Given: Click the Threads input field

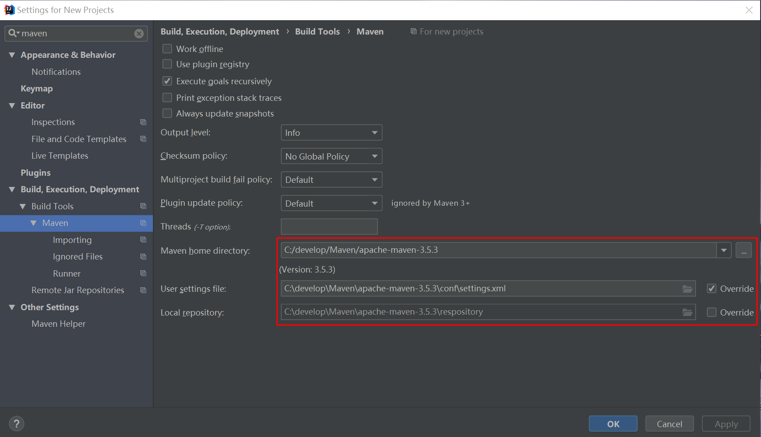Looking at the screenshot, I should click(x=329, y=227).
